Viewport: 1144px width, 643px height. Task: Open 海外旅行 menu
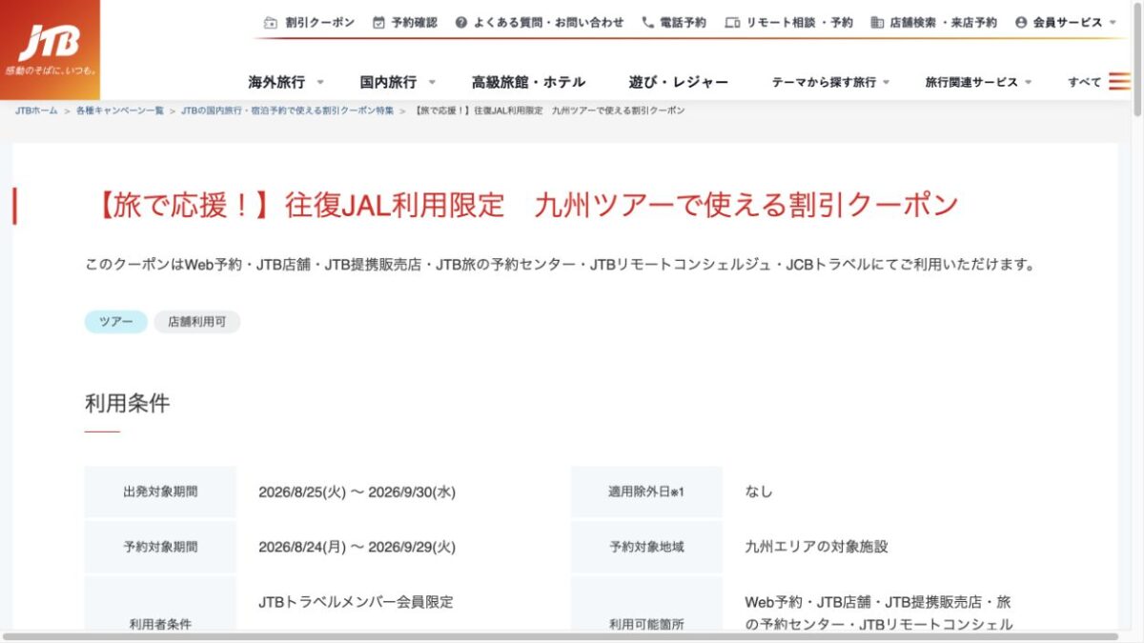pos(276,82)
